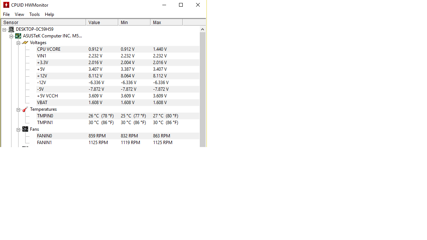Image resolution: width=427 pixels, height=240 pixels.
Task: Select the VIN1 voltage row
Action: tap(117, 56)
